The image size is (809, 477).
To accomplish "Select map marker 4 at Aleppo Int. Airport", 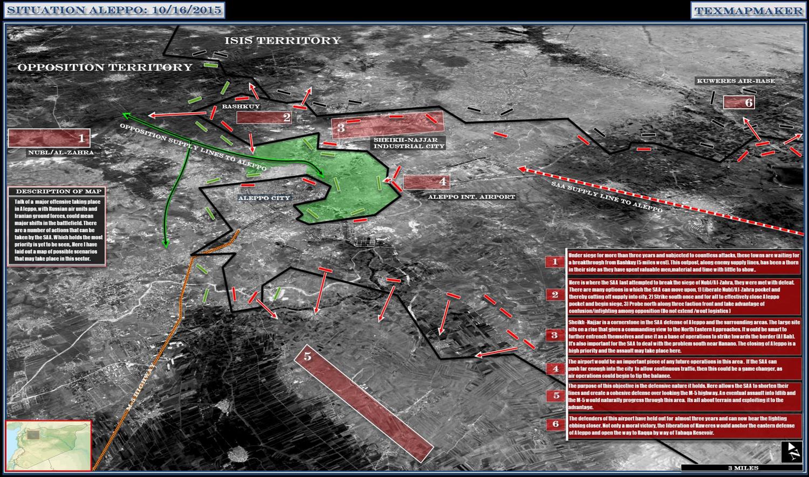I will click(426, 182).
